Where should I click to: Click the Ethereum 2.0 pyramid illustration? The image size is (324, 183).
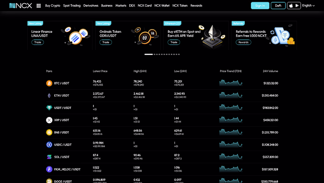pos(212,37)
